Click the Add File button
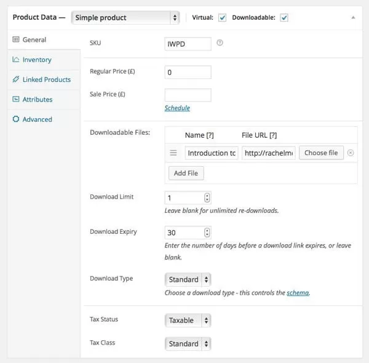The width and height of the screenshot is (369, 363). (186, 174)
